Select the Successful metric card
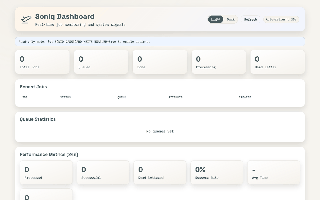 click(x=103, y=172)
